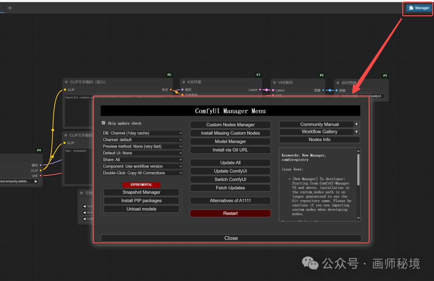This screenshot has width=434, height=281.
Task: Click the red Restart button
Action: point(230,213)
